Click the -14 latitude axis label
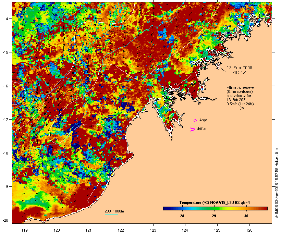The image size is (281, 233). pyautogui.click(x=5, y=19)
